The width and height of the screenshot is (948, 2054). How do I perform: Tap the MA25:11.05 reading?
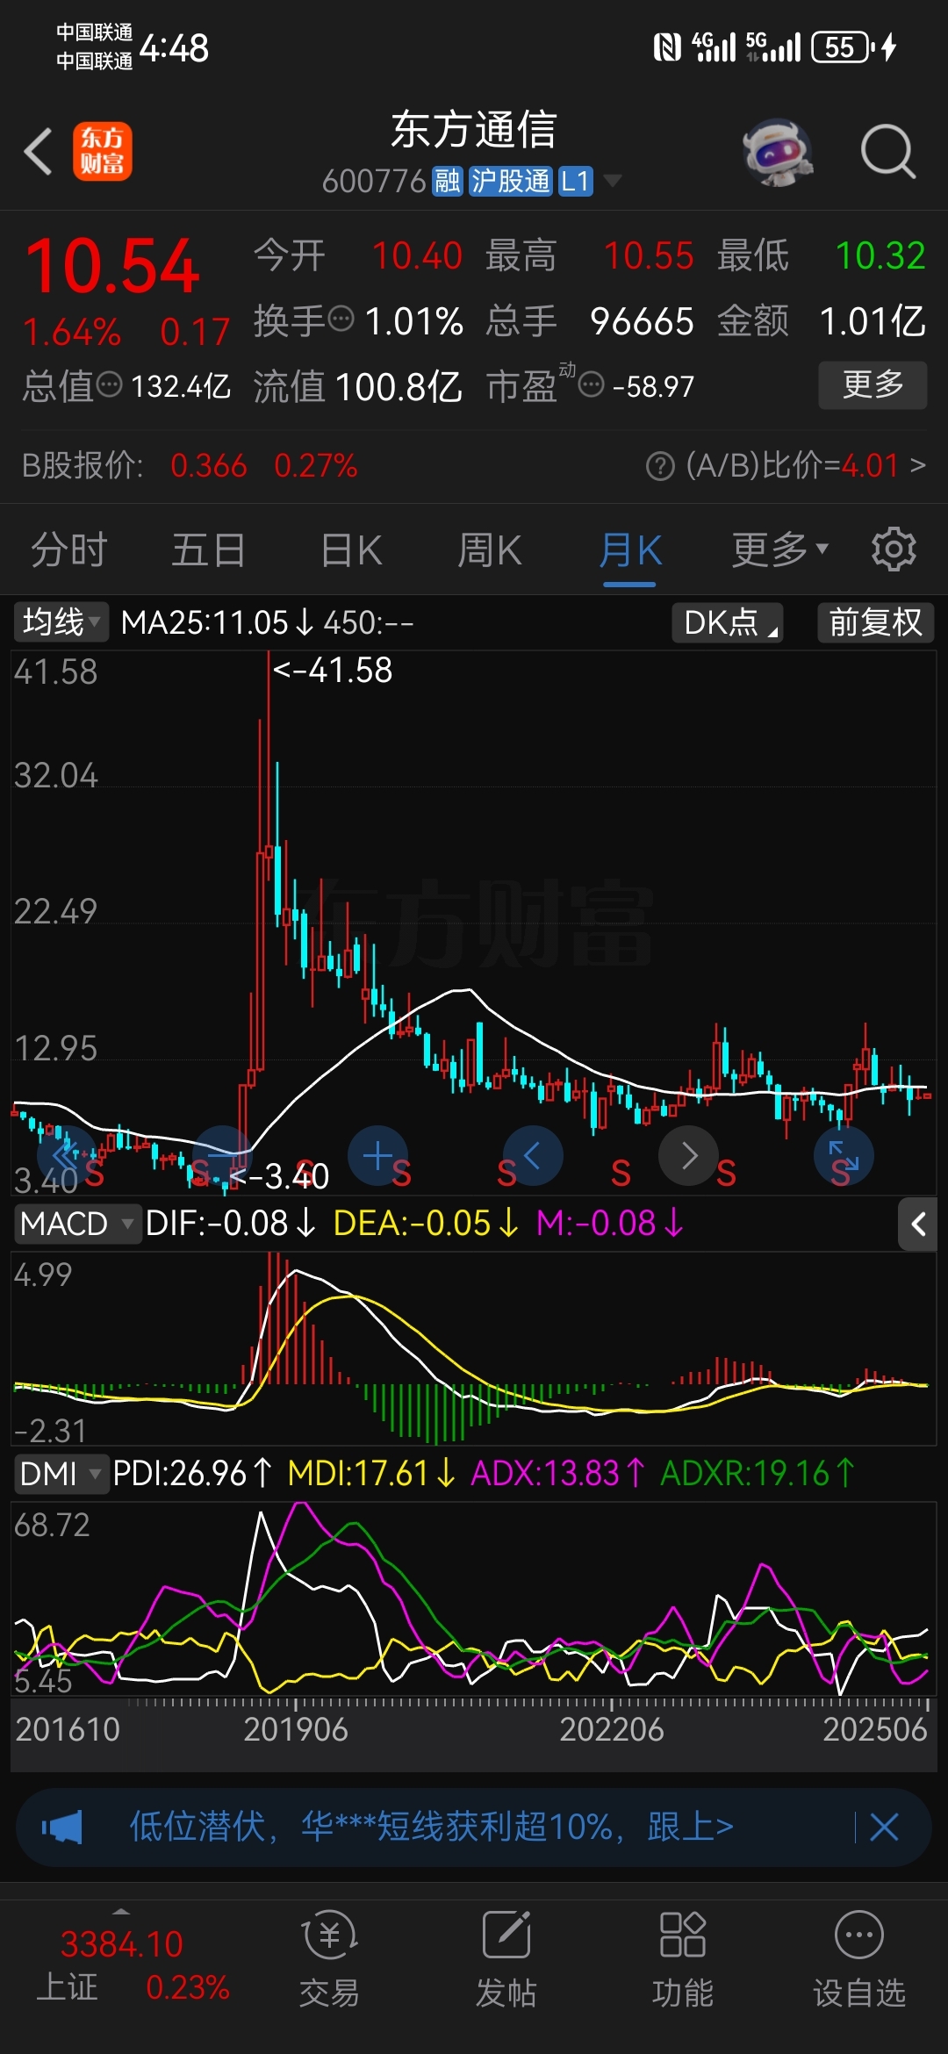click(x=217, y=622)
